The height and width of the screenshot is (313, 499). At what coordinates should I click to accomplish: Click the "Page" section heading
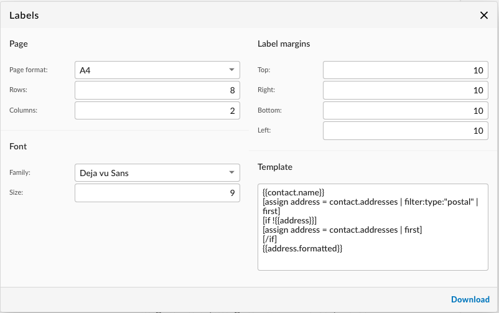click(19, 44)
